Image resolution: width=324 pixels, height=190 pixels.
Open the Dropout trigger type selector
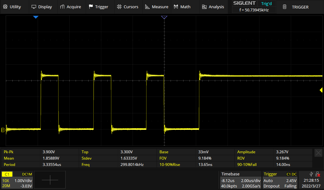pyautogui.click(x=271, y=186)
